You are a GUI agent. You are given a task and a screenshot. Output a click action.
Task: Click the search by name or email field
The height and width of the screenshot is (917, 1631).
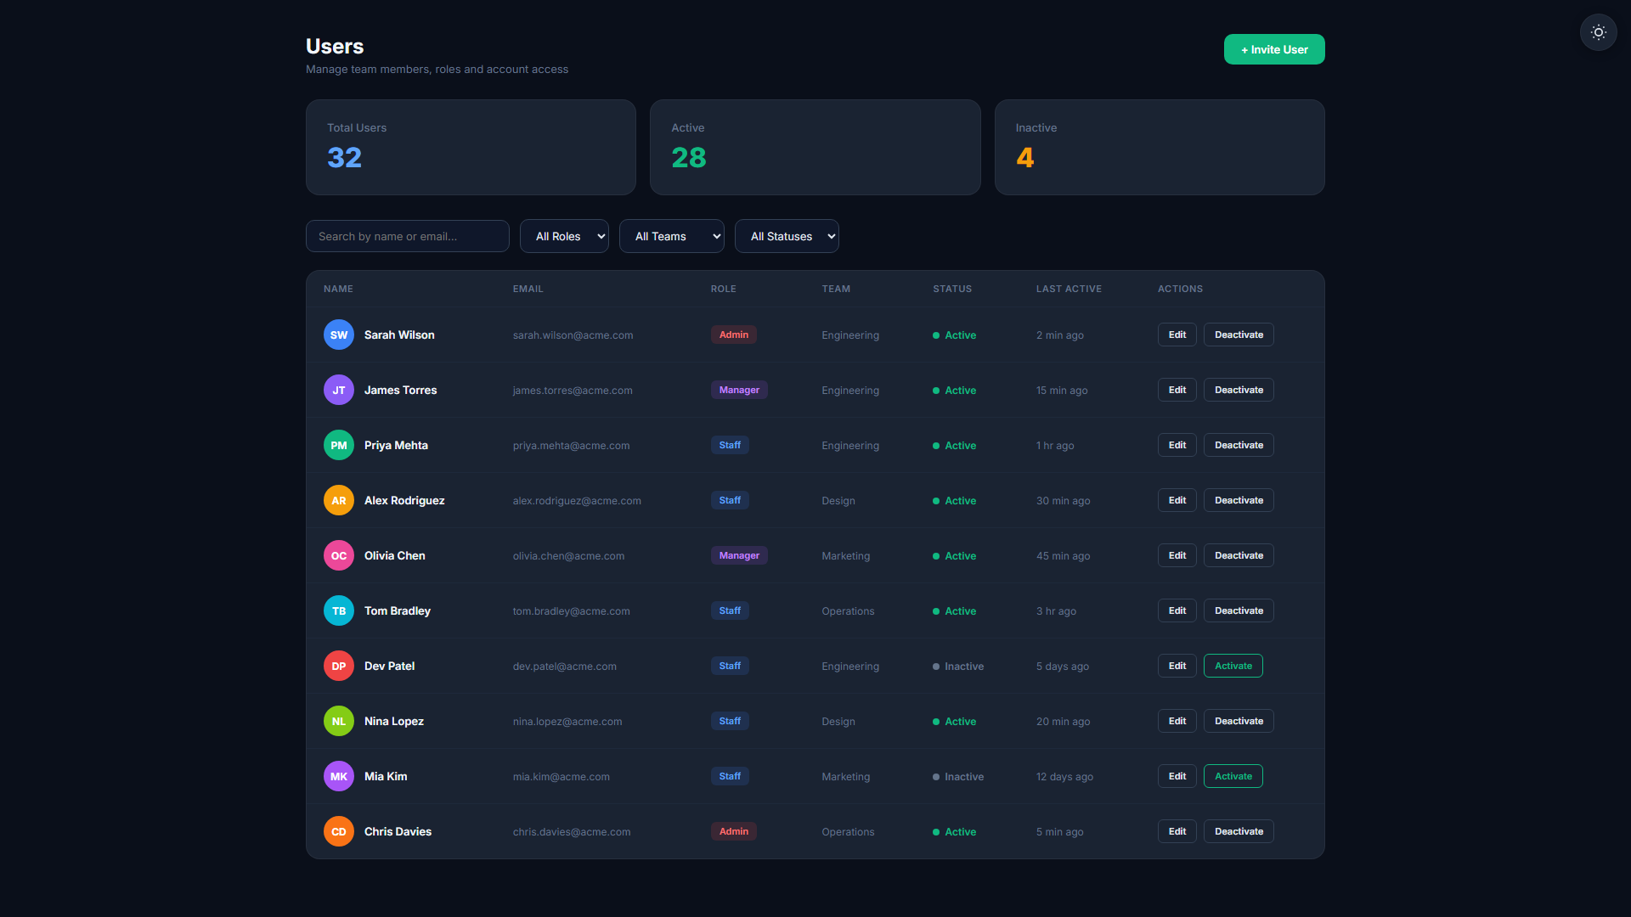tap(408, 236)
